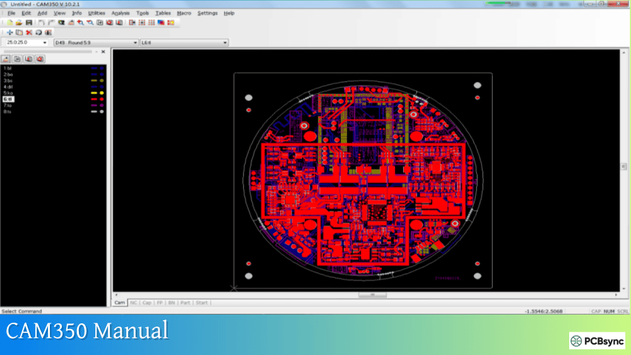
Task: Click the red X delete icon
Action: point(29,32)
